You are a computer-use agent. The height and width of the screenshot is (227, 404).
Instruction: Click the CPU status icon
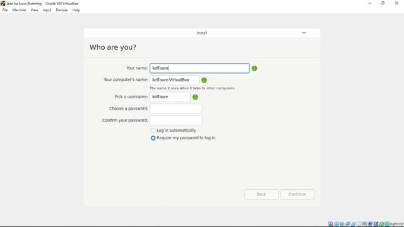(376, 224)
